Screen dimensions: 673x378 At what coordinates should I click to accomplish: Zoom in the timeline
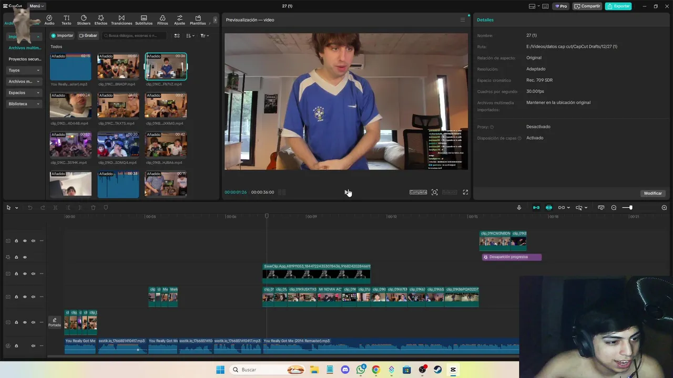pyautogui.click(x=664, y=208)
